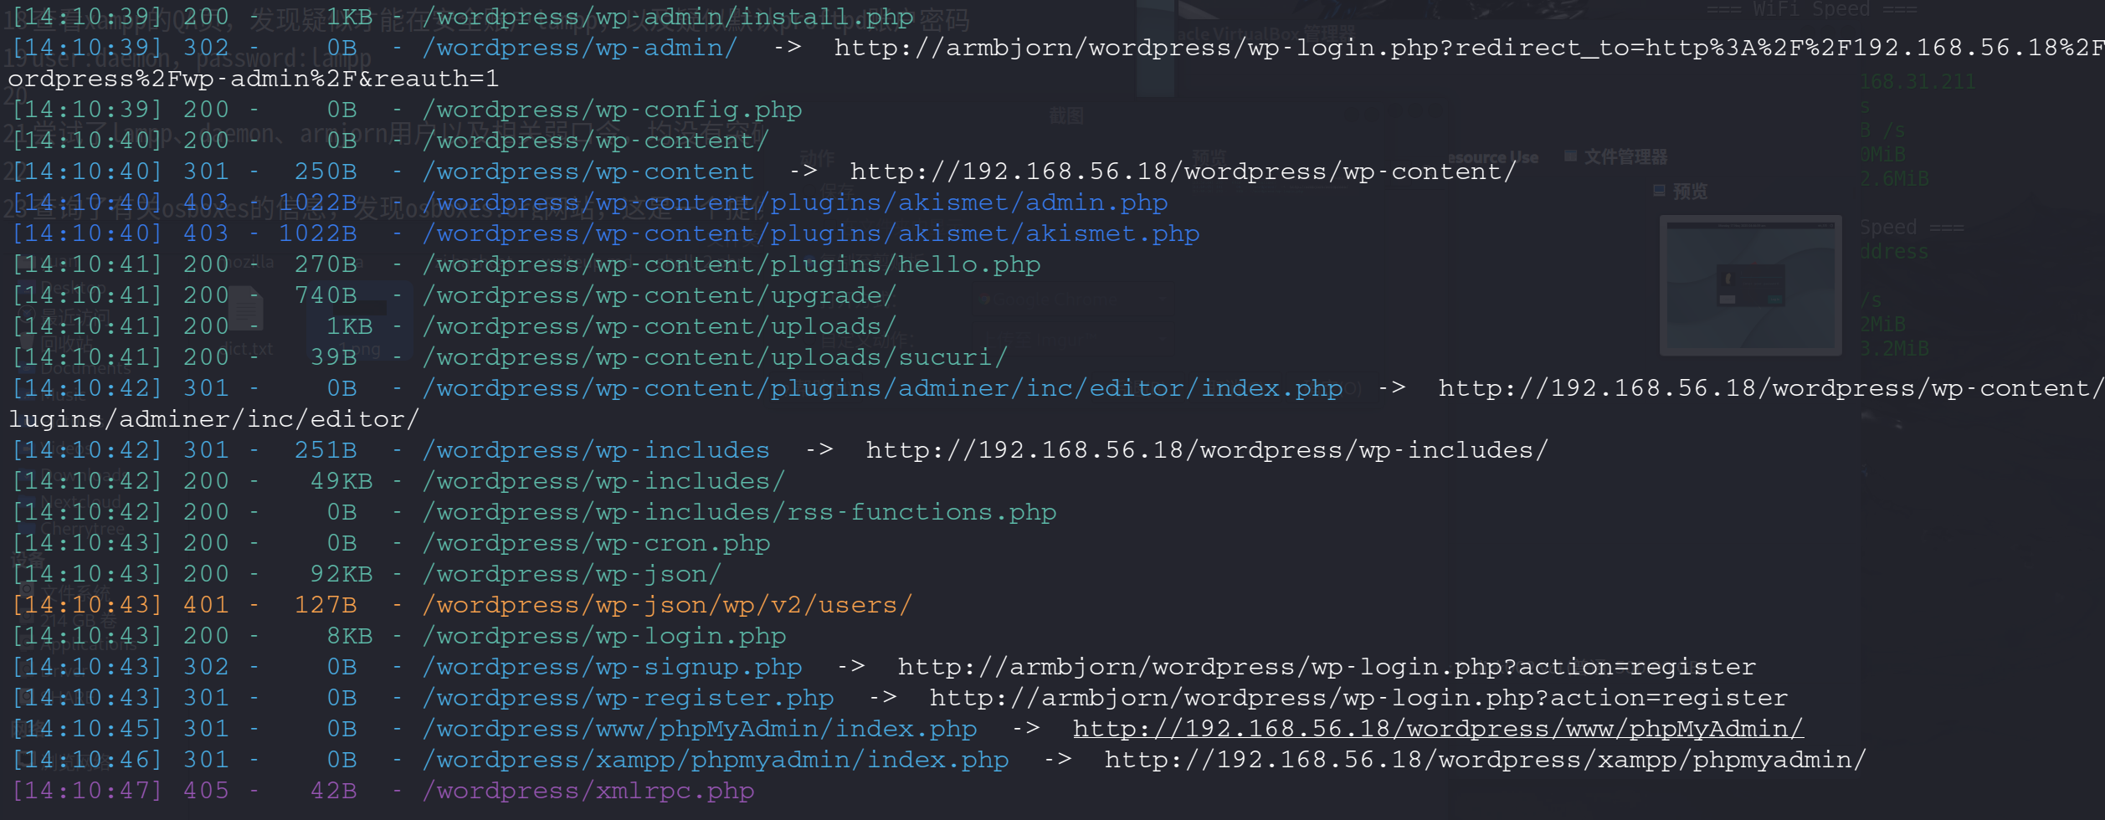Viewport: 2105px width, 820px height.
Task: Click the wp-includes/rss-functions.php path
Action: [739, 512]
